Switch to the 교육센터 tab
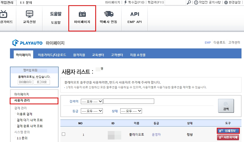This screenshot has width=244, height=142. tap(98, 55)
